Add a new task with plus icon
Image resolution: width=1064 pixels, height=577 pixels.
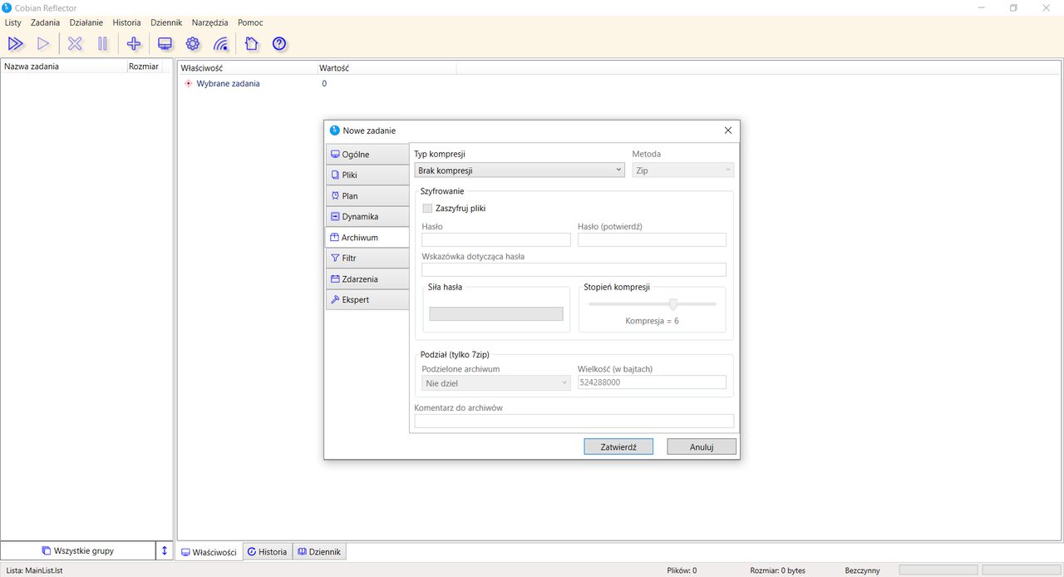pyautogui.click(x=134, y=43)
